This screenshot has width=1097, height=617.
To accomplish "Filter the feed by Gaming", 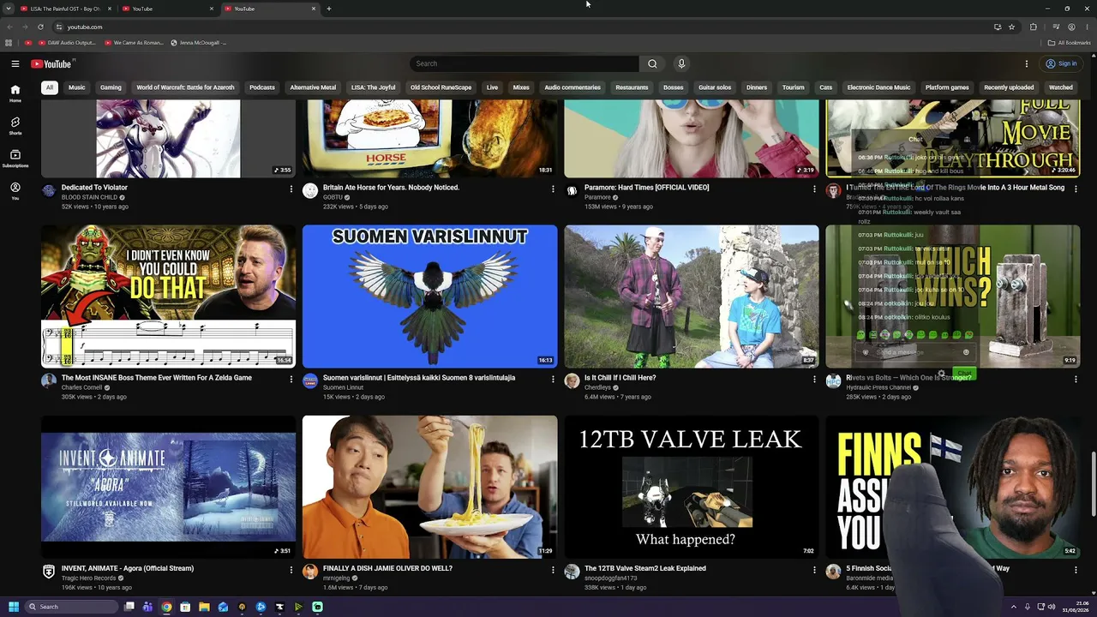I will click(x=111, y=87).
